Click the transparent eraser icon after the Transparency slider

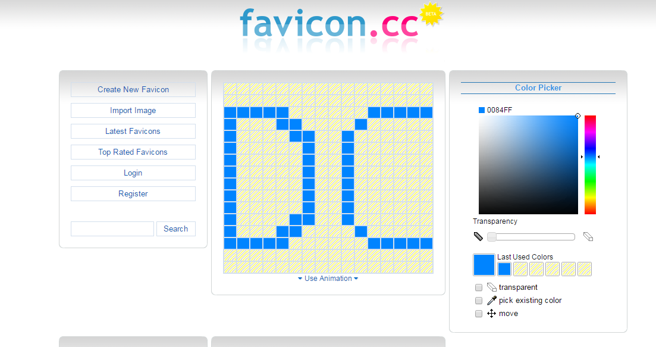click(588, 236)
